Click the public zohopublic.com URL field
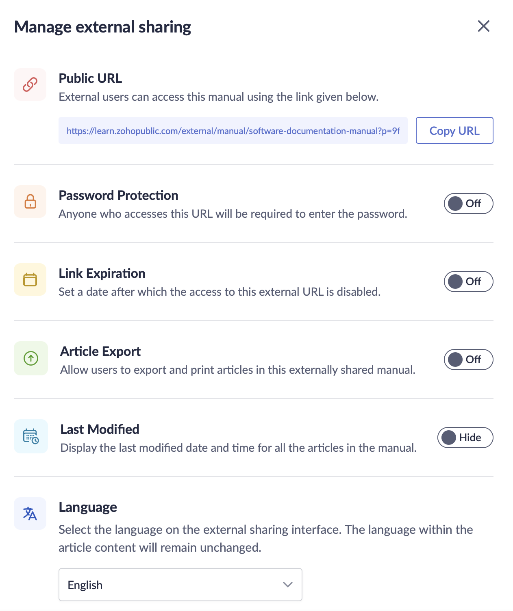The image size is (513, 611). (233, 131)
